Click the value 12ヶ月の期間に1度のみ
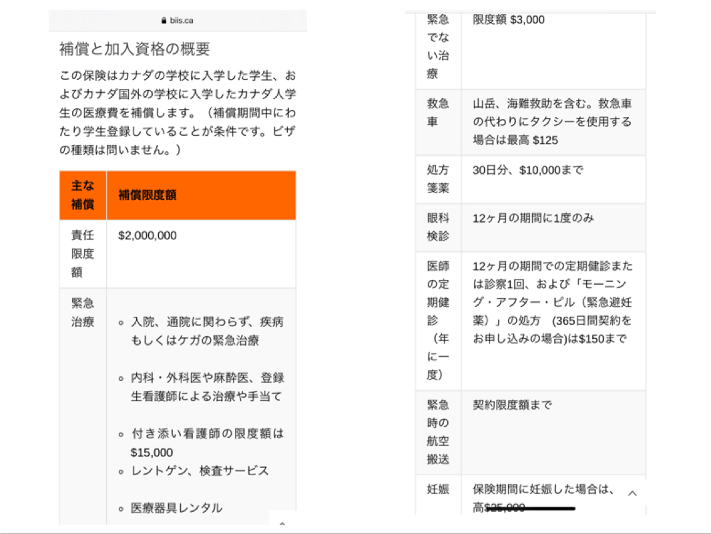Image resolution: width=711 pixels, height=534 pixels. [x=533, y=218]
